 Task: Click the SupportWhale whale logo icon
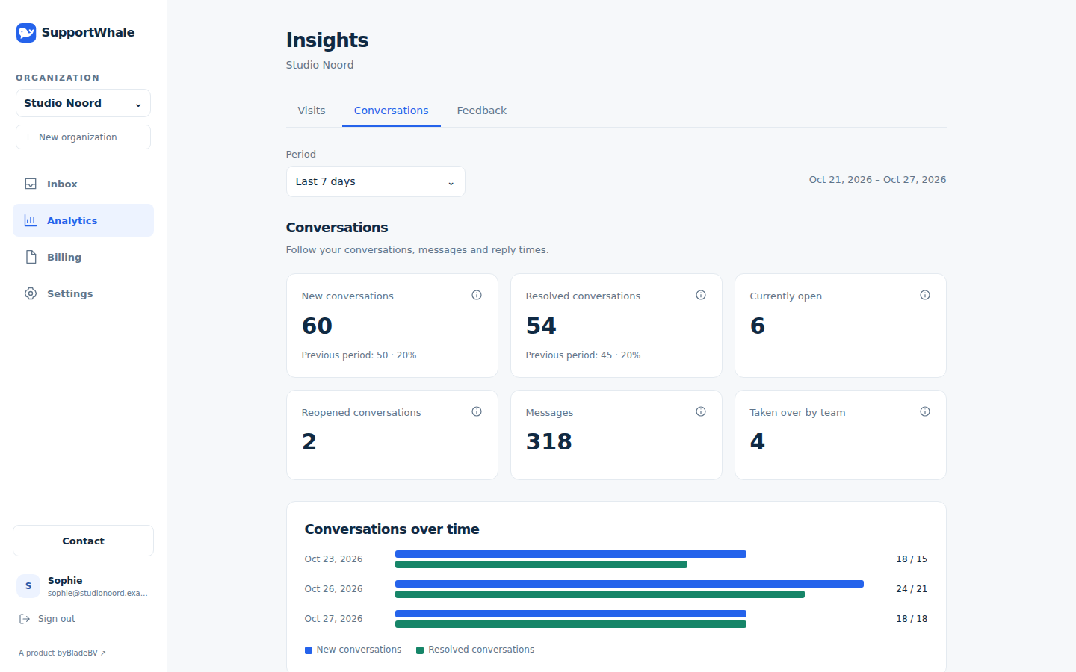tap(26, 32)
